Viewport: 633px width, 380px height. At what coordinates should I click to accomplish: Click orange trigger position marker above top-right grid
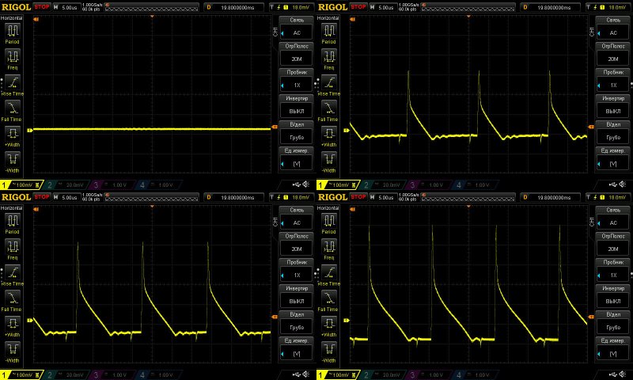[468, 17]
